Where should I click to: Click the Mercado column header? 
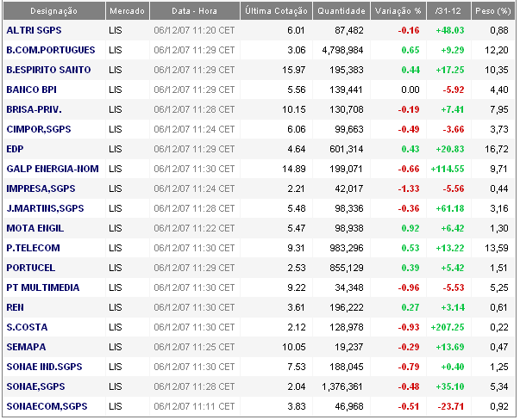pyautogui.click(x=128, y=11)
